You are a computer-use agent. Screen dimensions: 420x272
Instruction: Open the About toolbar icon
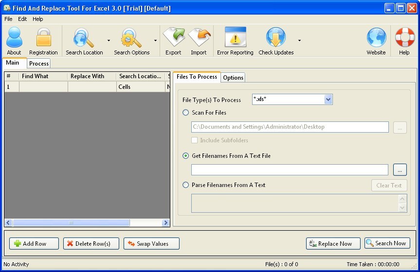point(14,37)
